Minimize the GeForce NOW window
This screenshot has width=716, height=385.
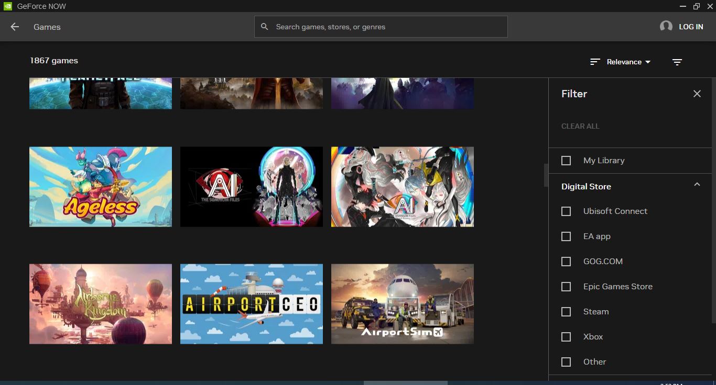pos(683,6)
